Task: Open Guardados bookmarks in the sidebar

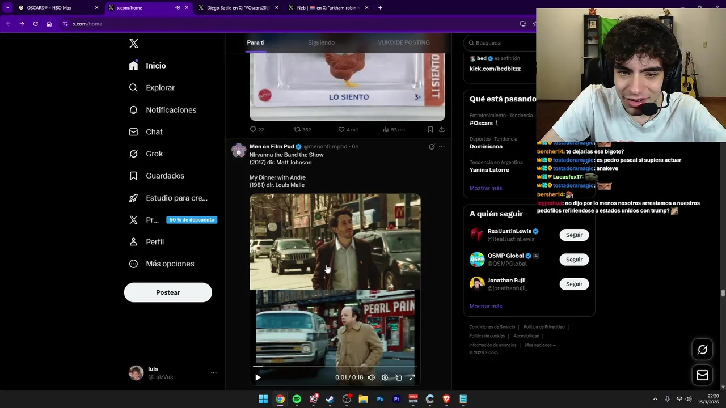Action: pyautogui.click(x=157, y=176)
